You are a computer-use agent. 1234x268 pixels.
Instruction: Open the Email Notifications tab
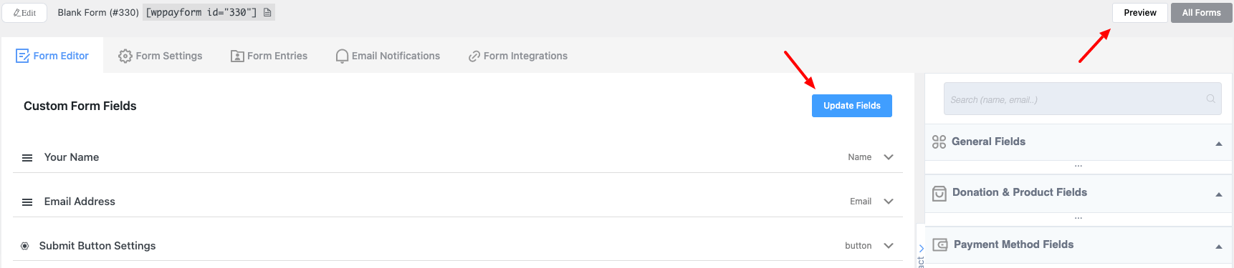click(x=388, y=56)
